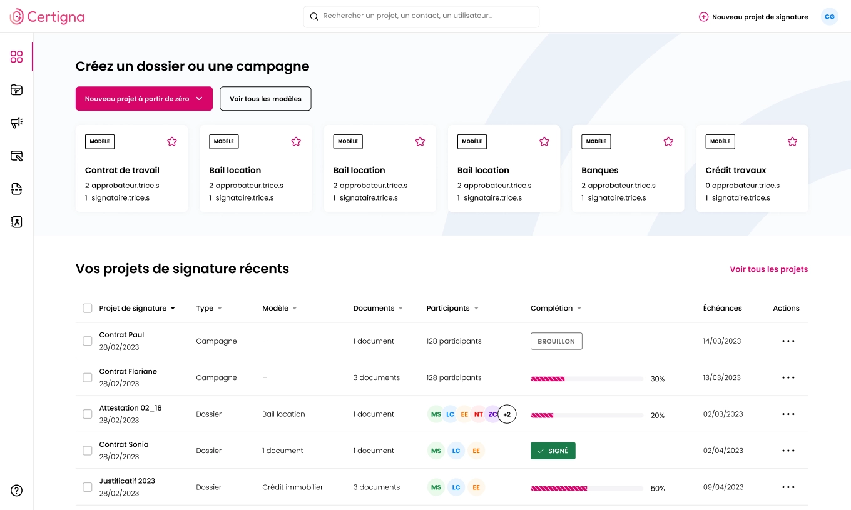Click the 30% progress bar for Contrat Floriane
The width and height of the screenshot is (851, 510).
[x=587, y=379]
